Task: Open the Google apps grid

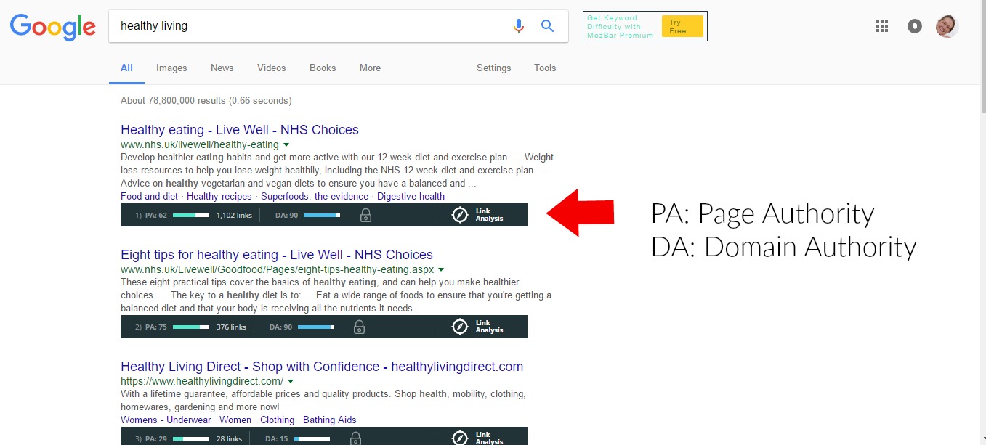Action: pyautogui.click(x=882, y=26)
